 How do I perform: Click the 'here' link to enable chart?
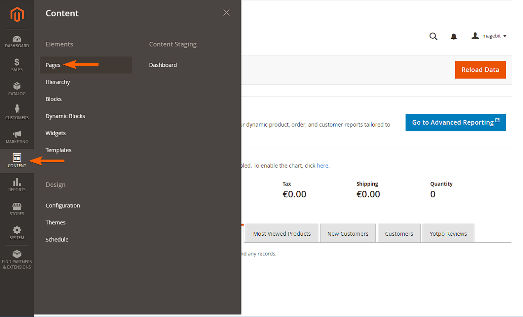(x=322, y=166)
